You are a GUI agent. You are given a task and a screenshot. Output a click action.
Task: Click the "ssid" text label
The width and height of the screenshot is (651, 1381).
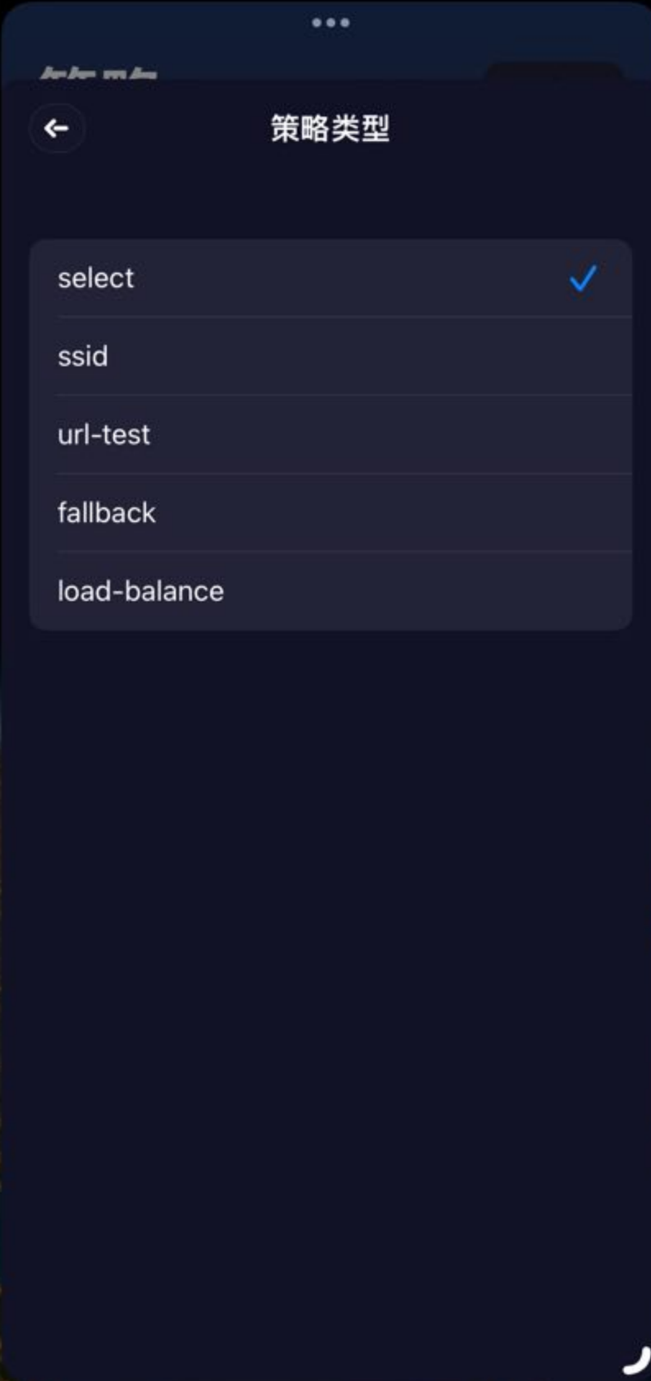[83, 356]
